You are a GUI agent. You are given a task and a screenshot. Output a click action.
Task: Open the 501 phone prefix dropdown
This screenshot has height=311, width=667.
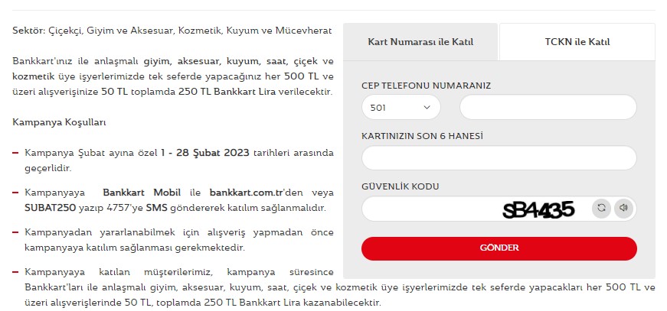[401, 107]
